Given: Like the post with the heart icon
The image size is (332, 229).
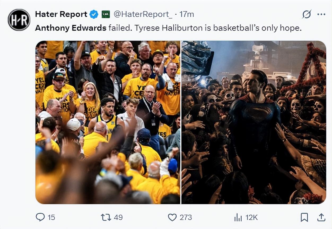Looking at the screenshot, I should 172,217.
